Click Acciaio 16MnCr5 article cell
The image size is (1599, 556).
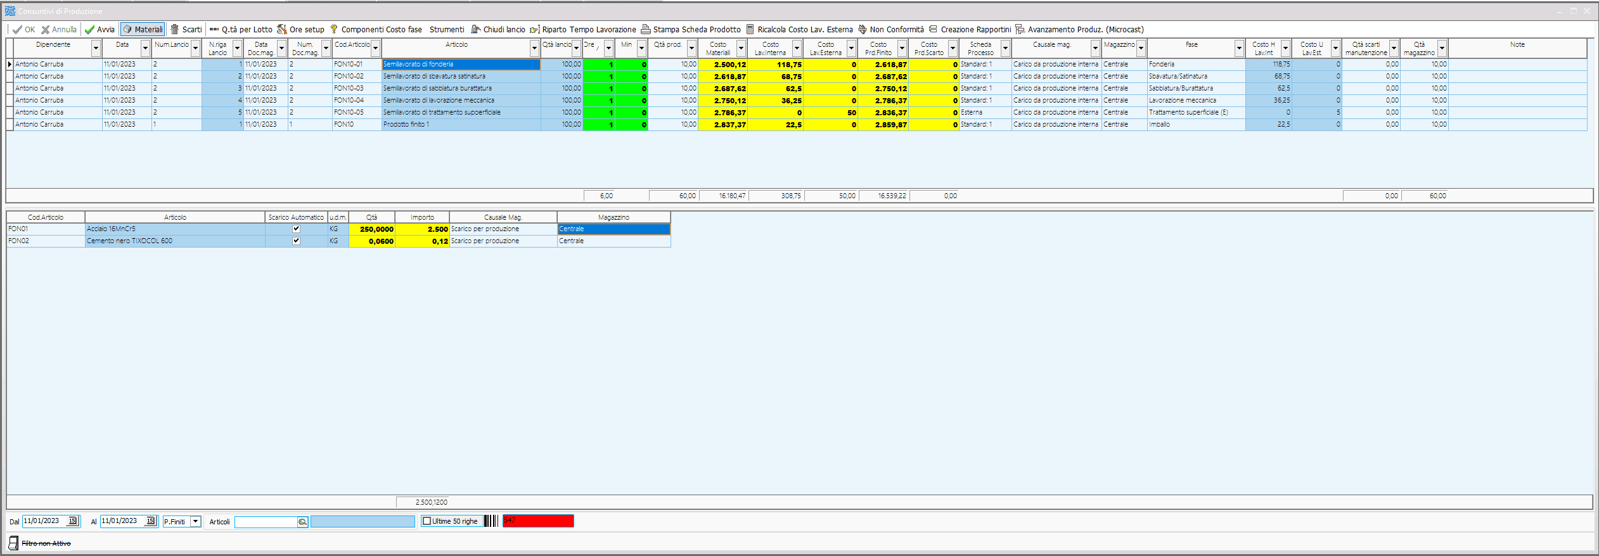[175, 229]
